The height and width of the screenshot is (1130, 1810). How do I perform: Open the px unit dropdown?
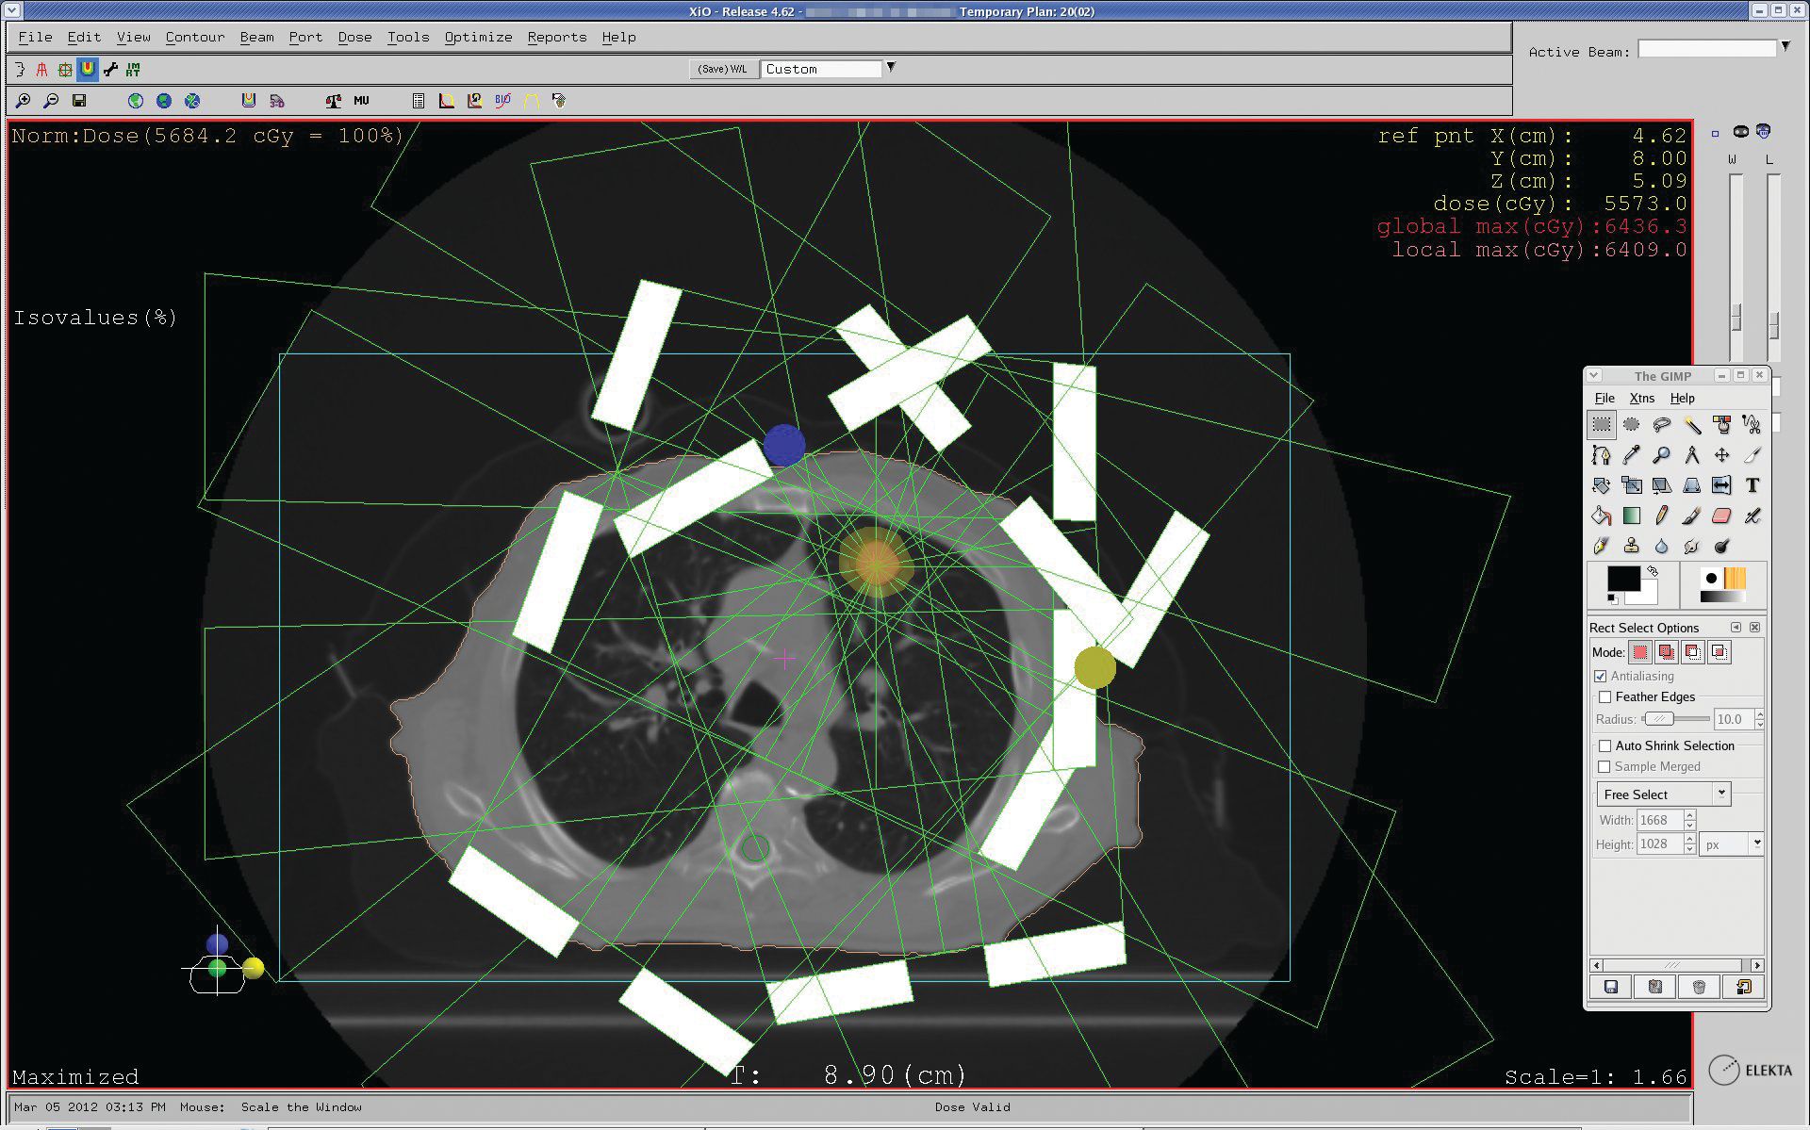tap(1732, 843)
